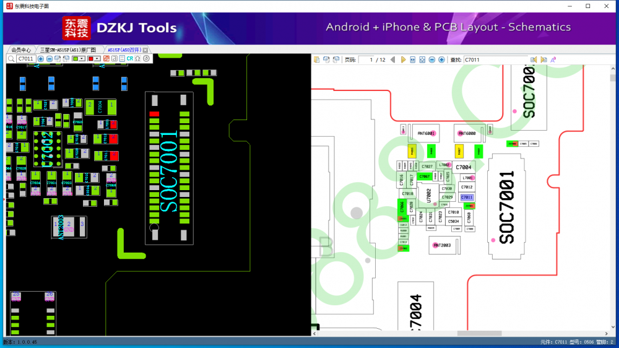This screenshot has height=348, width=619.
Task: Click the magnifier search icon beside C7011 field
Action: [11, 59]
